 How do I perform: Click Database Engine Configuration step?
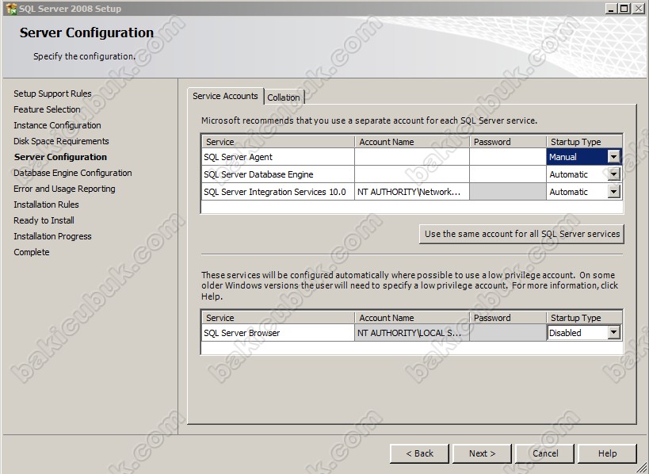coord(72,173)
